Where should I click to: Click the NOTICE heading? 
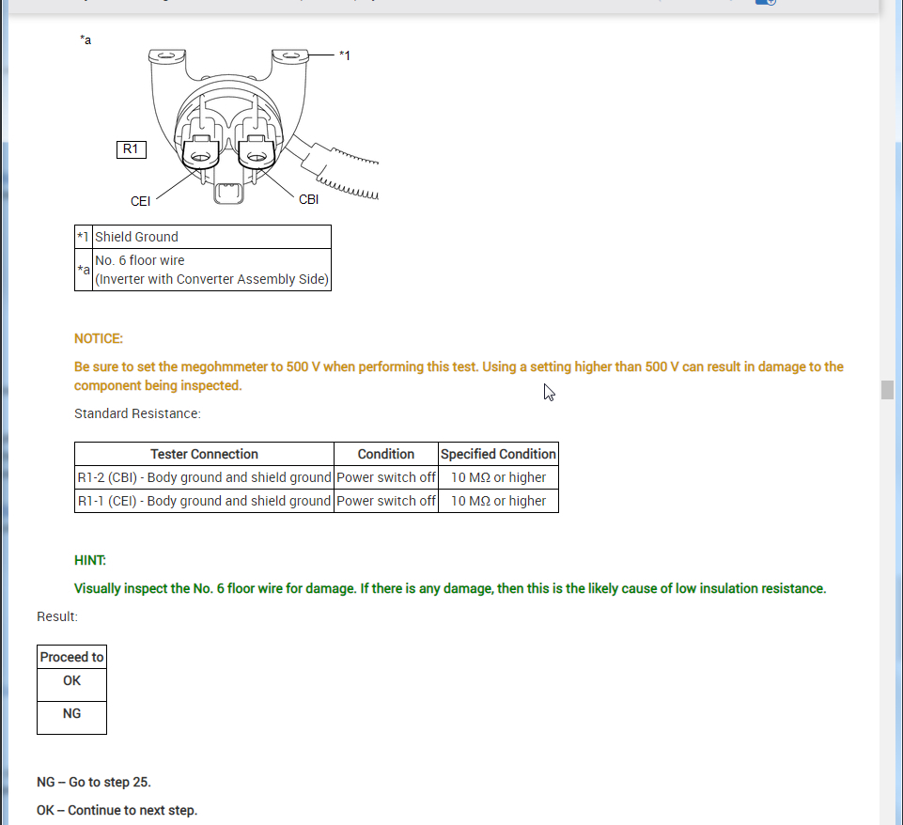(99, 338)
